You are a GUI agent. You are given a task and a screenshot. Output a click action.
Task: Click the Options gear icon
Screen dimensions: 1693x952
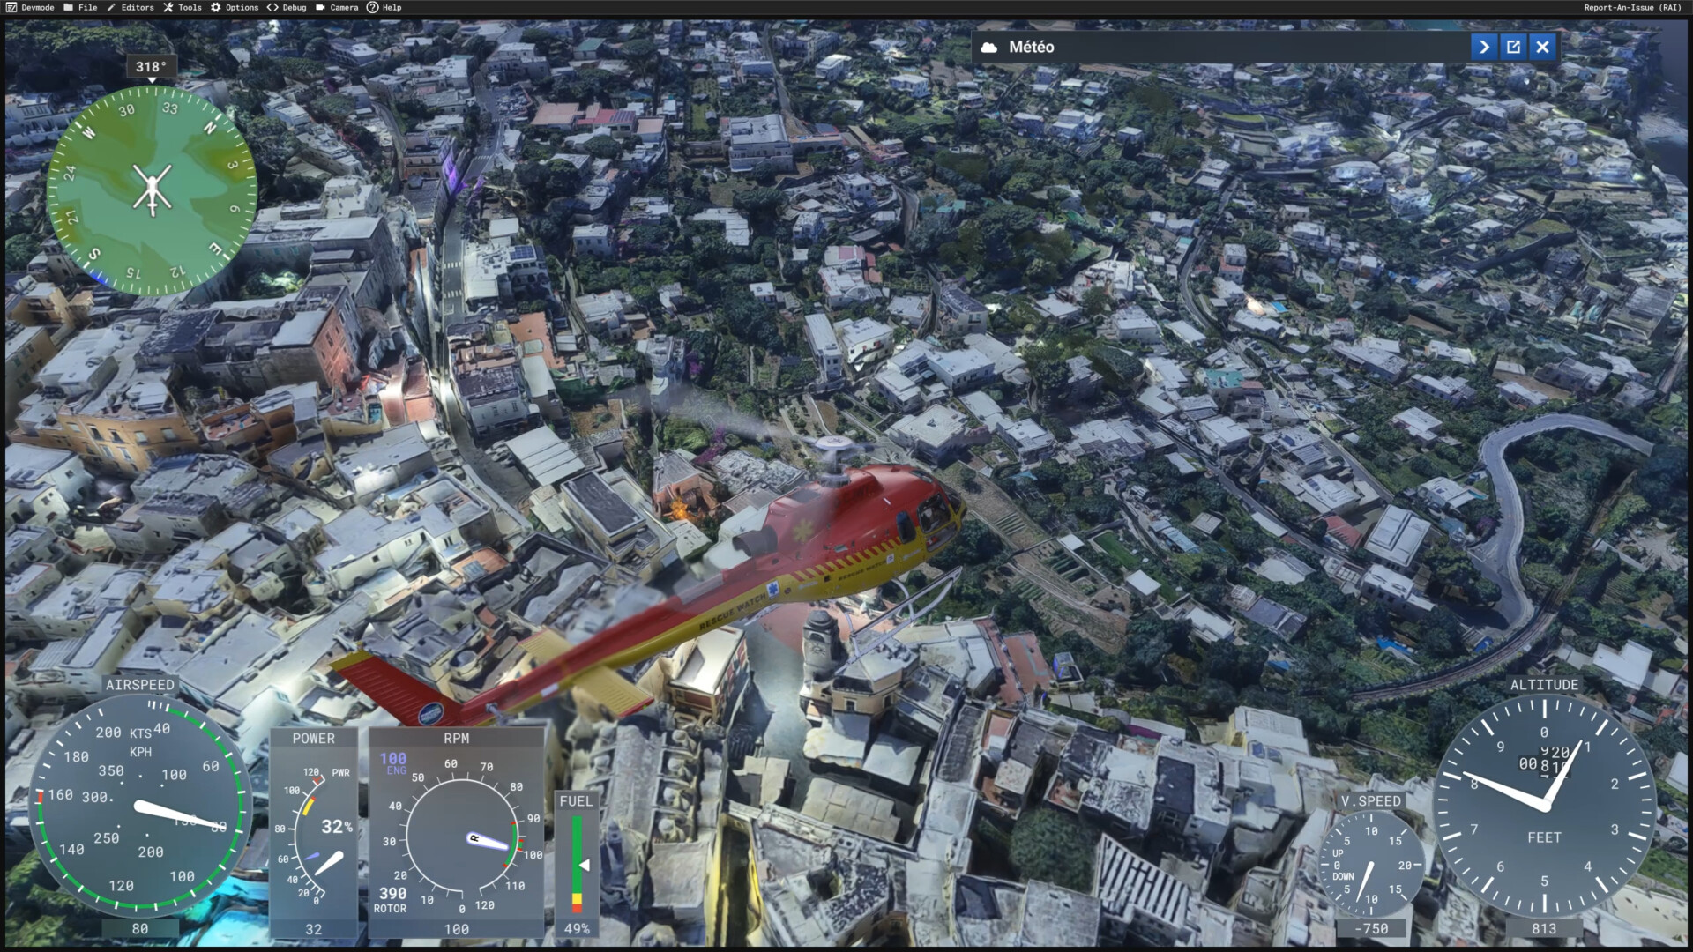[x=215, y=7]
